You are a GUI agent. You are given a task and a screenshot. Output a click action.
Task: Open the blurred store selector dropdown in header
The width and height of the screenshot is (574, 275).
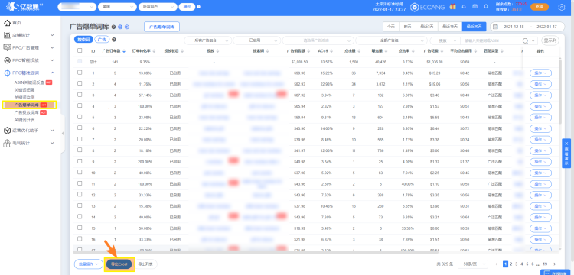click(x=77, y=7)
